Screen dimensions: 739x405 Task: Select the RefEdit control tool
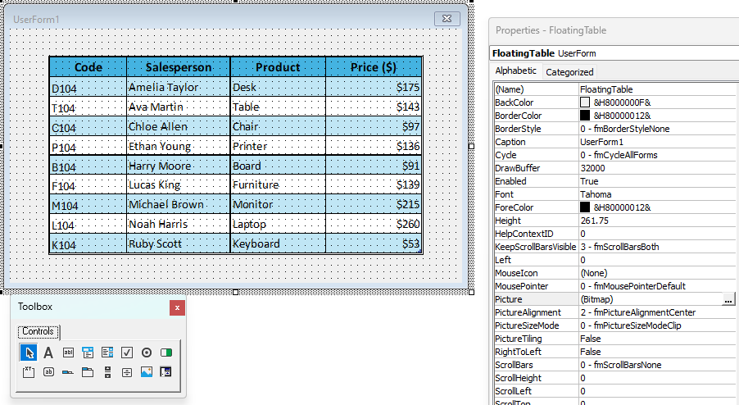[165, 372]
